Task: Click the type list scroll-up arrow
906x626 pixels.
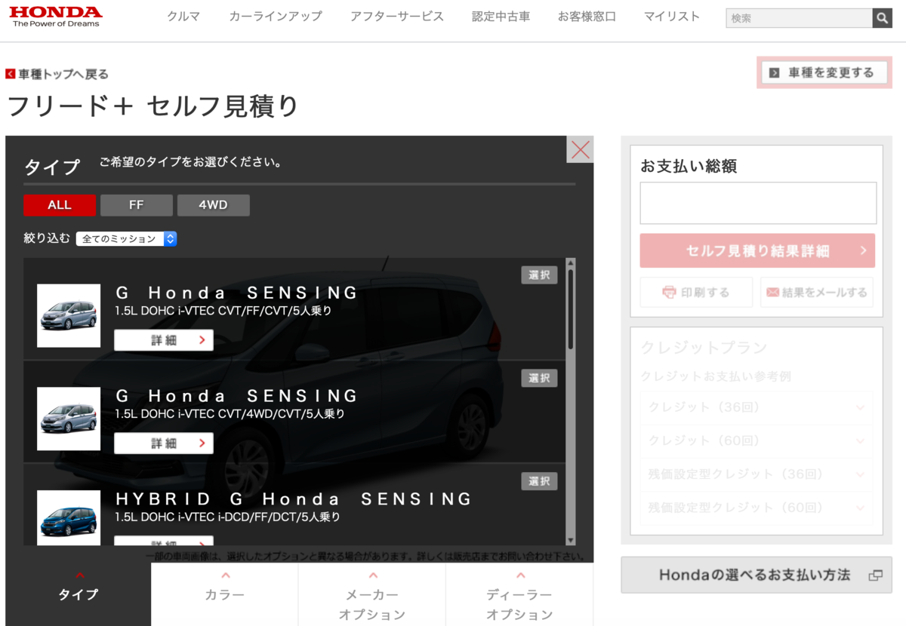Action: click(570, 262)
